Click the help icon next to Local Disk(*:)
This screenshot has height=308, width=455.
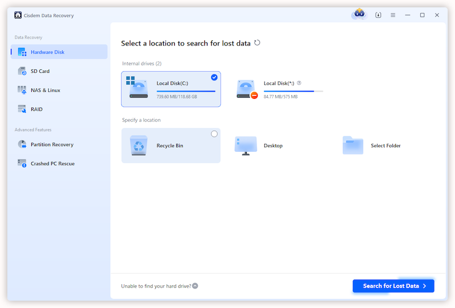click(x=299, y=83)
